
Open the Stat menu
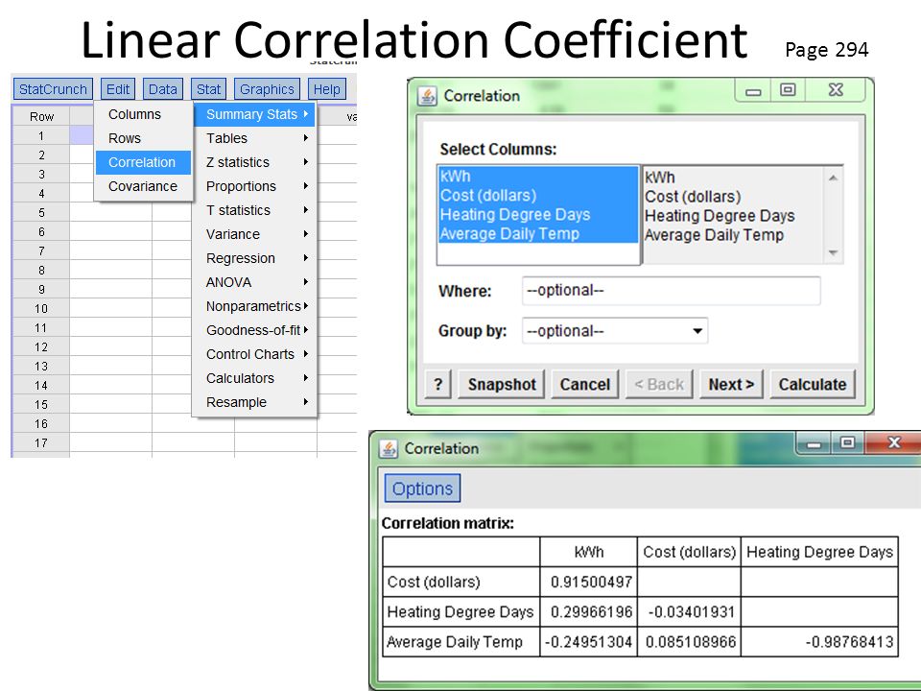208,89
